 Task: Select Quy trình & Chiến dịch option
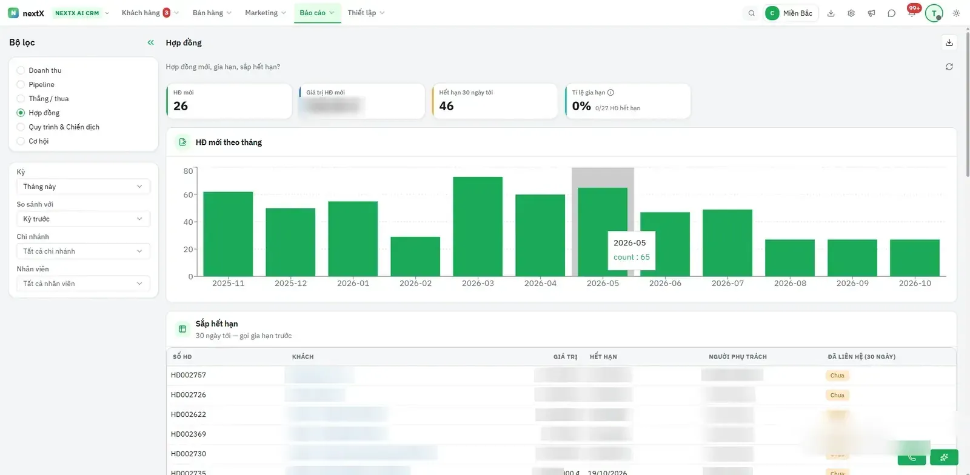coord(58,127)
